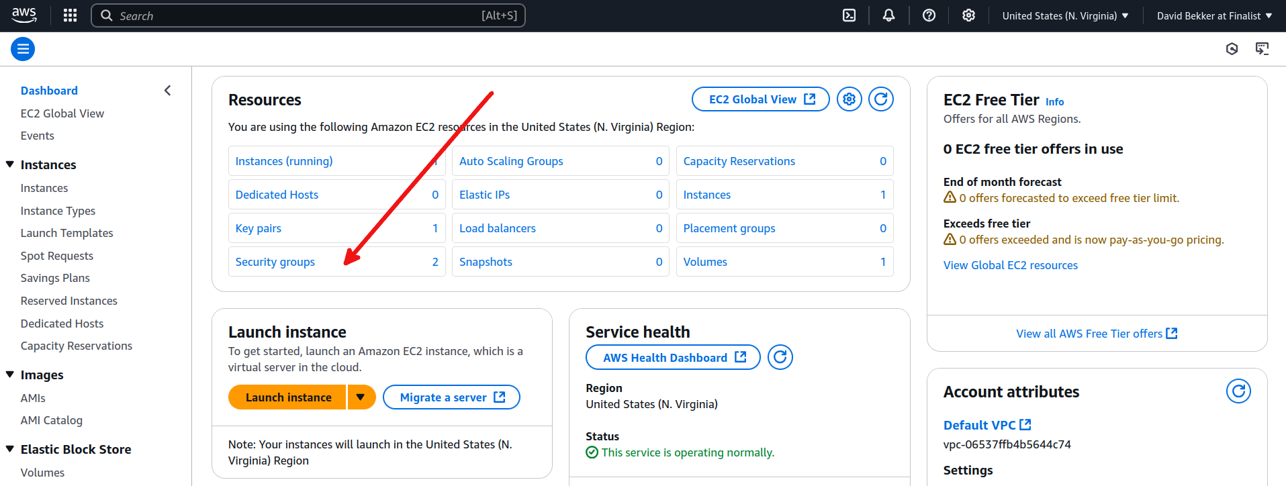1286x486 pixels.
Task: Open the help question mark menu
Action: coord(929,15)
